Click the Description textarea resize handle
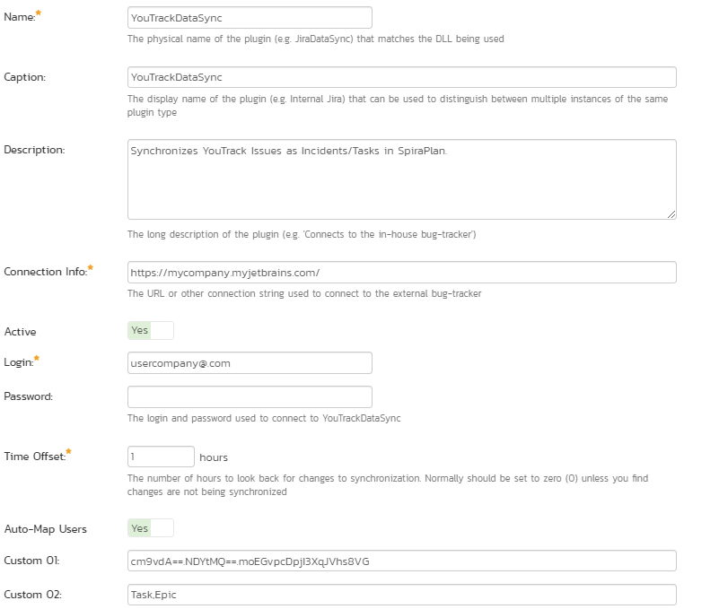 click(x=671, y=214)
